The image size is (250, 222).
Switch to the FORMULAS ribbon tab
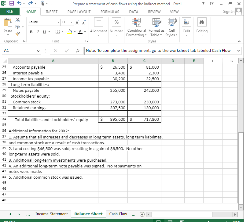(x=110, y=12)
